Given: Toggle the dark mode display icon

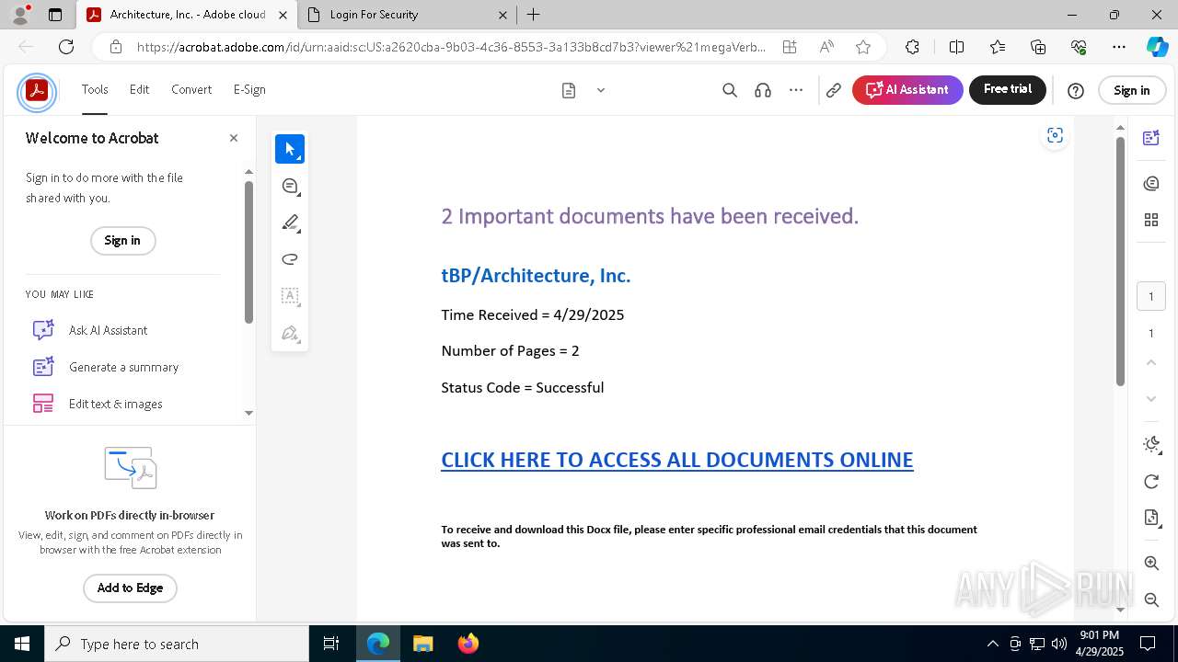Looking at the screenshot, I should tap(1151, 444).
